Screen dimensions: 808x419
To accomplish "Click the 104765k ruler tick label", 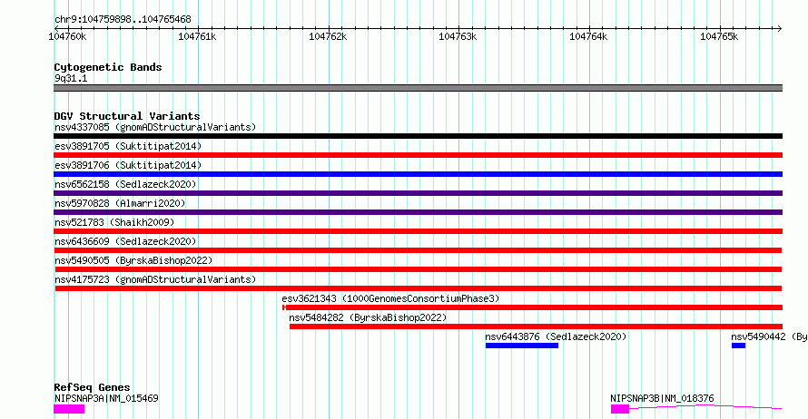I will tap(719, 36).
